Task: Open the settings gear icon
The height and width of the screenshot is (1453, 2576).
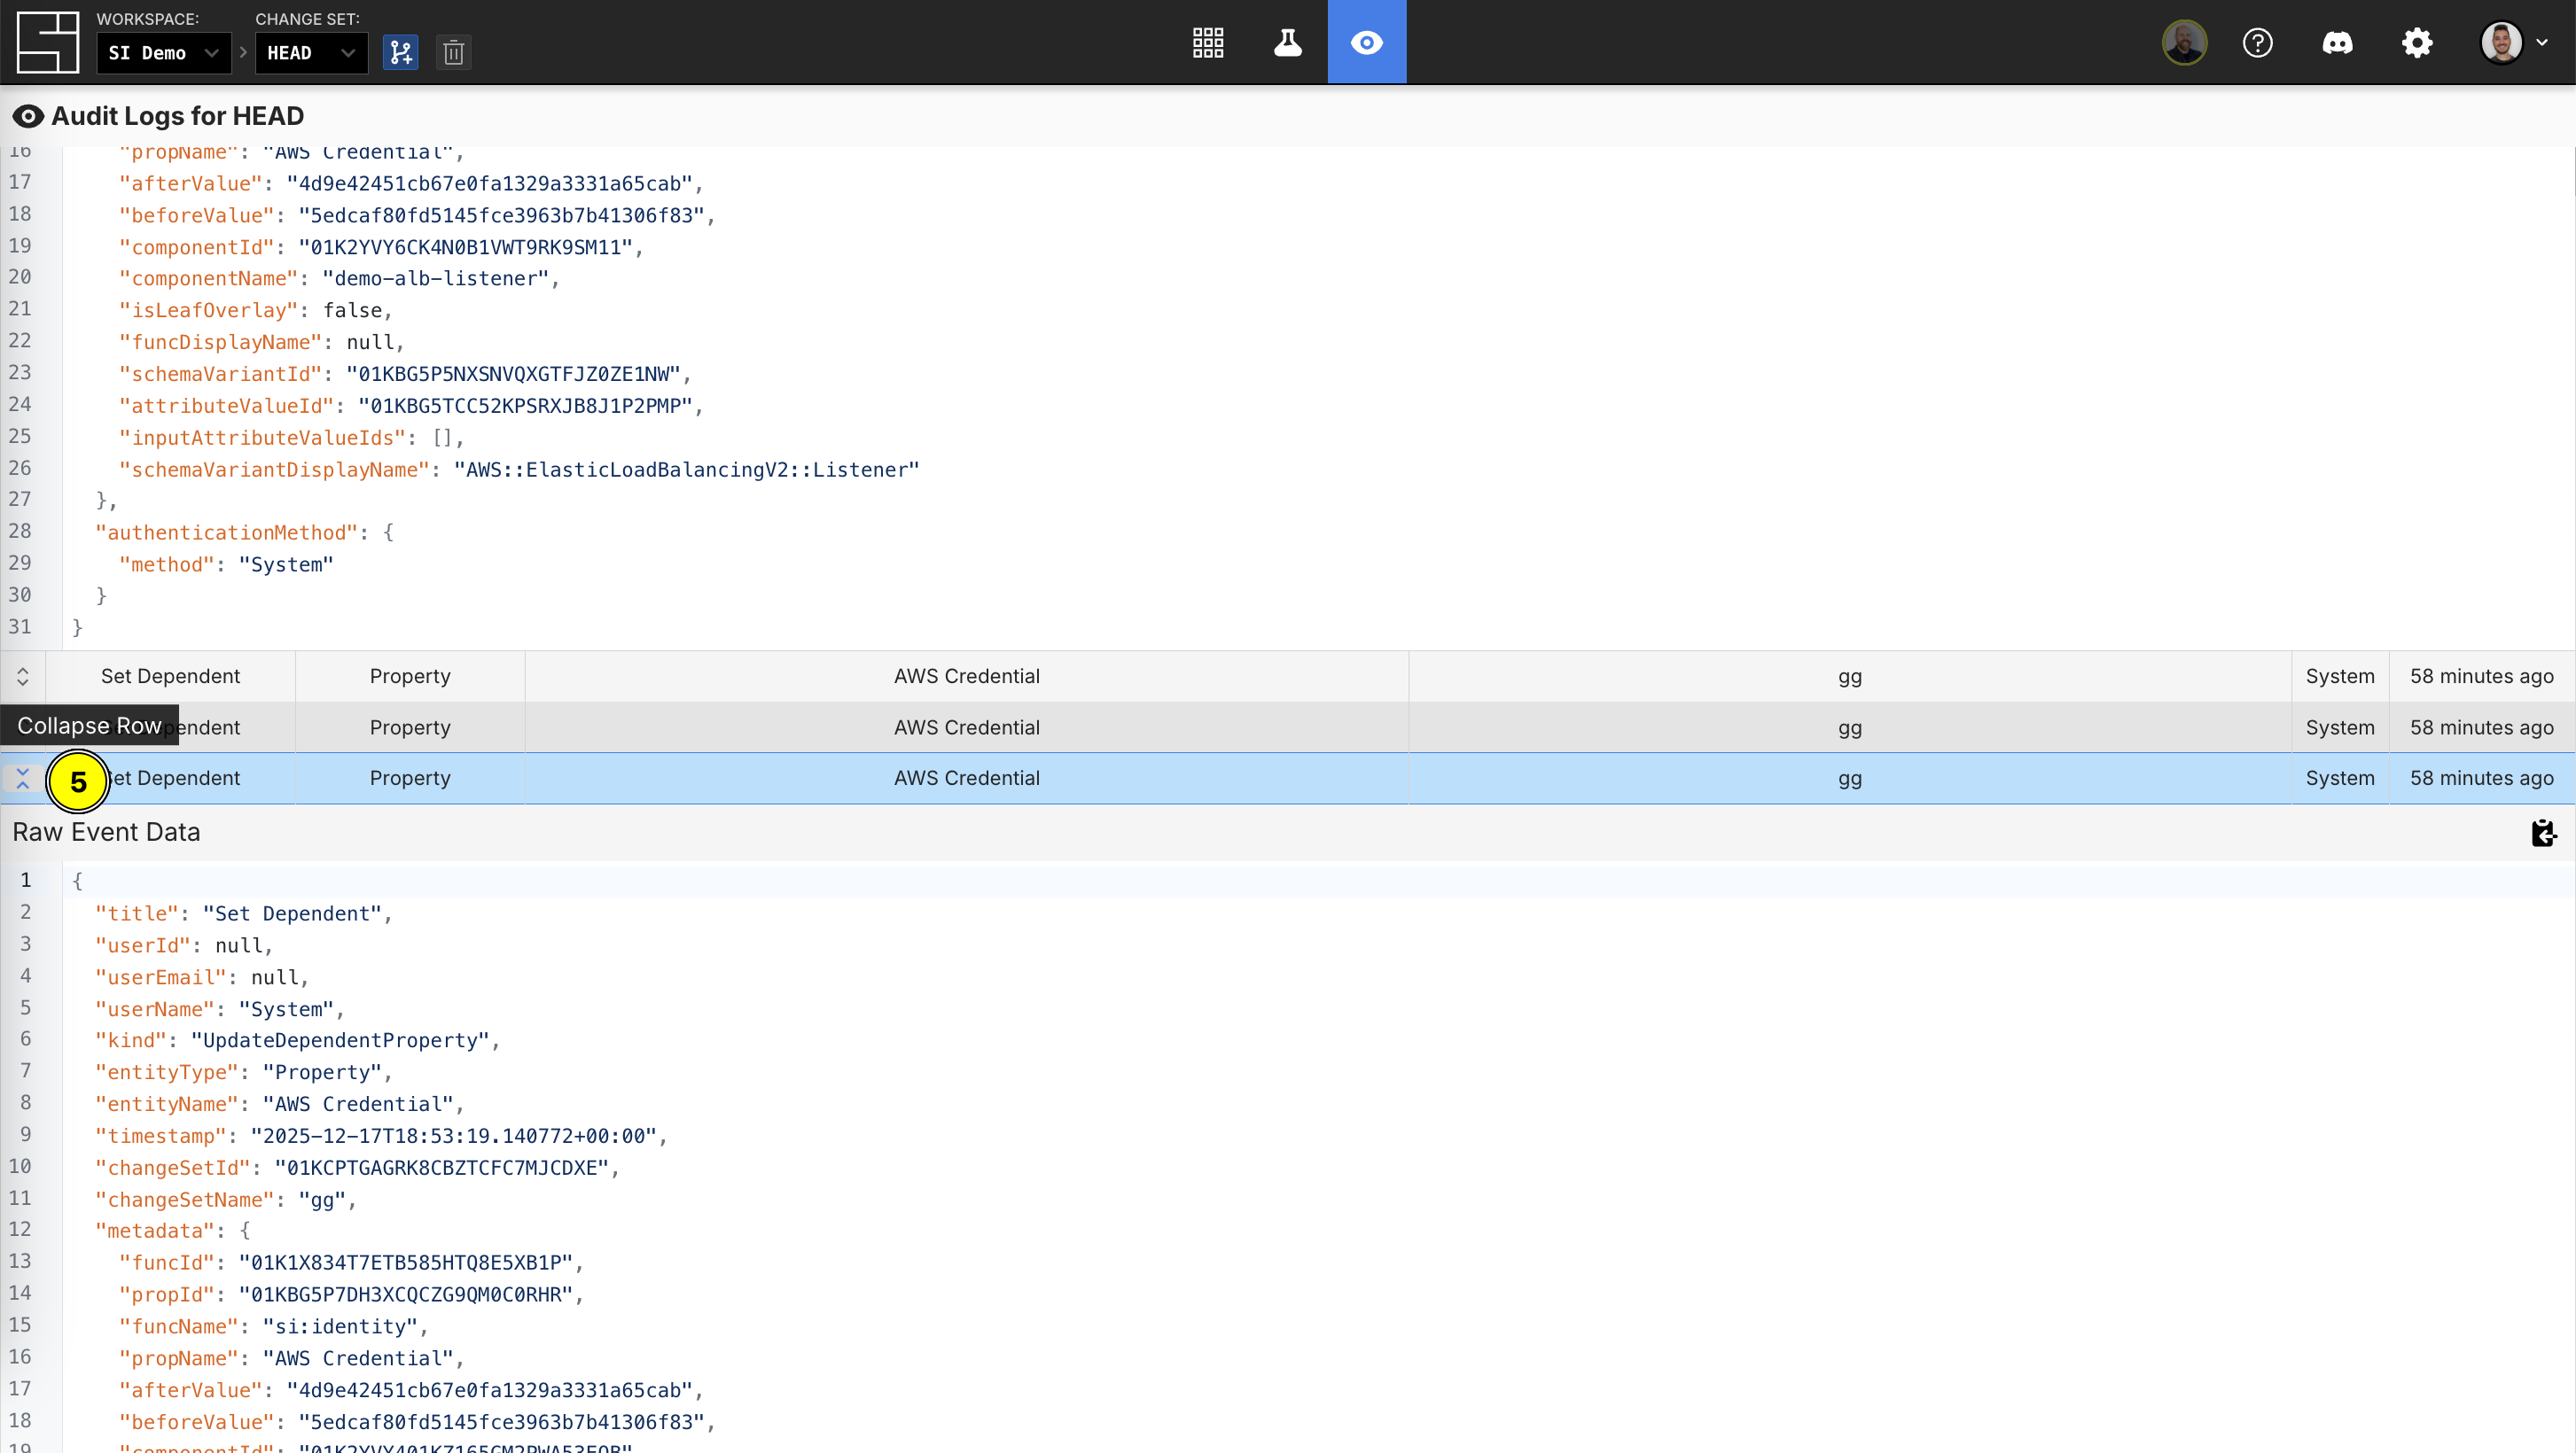Action: pos(2417,43)
